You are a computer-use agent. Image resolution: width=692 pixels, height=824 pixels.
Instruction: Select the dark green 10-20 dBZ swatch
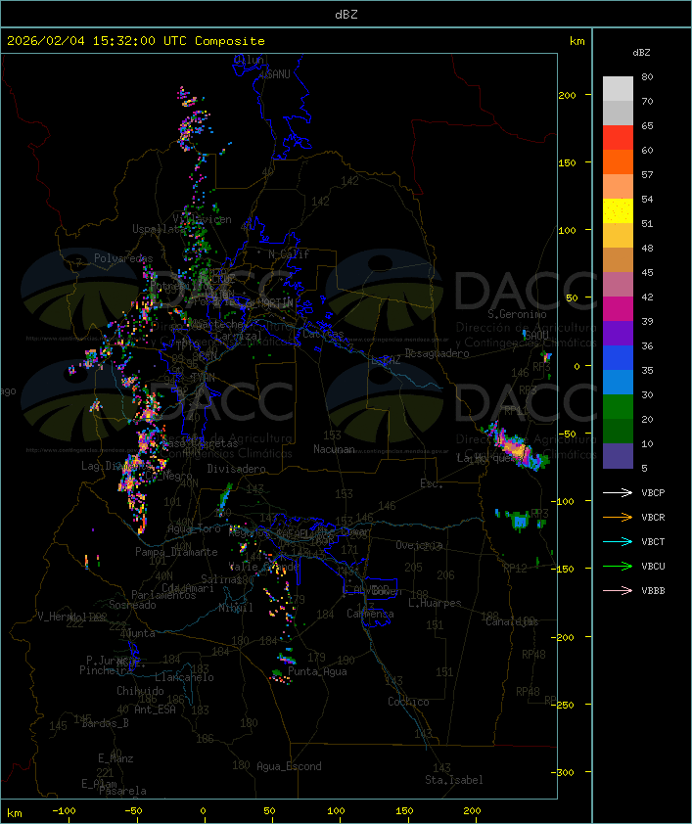[x=618, y=431]
